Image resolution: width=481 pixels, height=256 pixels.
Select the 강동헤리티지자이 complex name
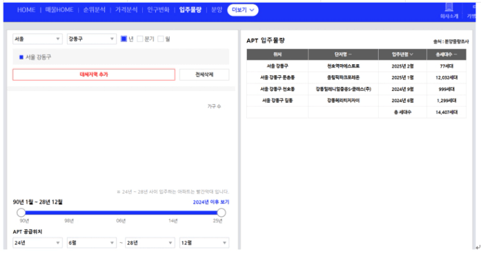tap(343, 100)
